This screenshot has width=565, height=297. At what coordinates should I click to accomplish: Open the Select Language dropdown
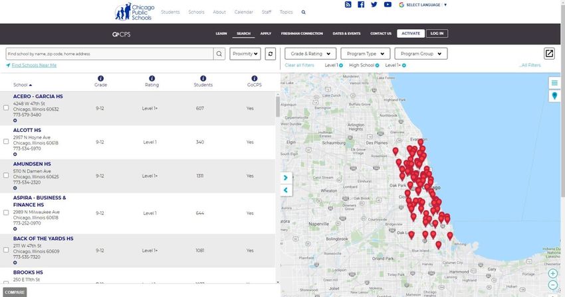pos(423,5)
